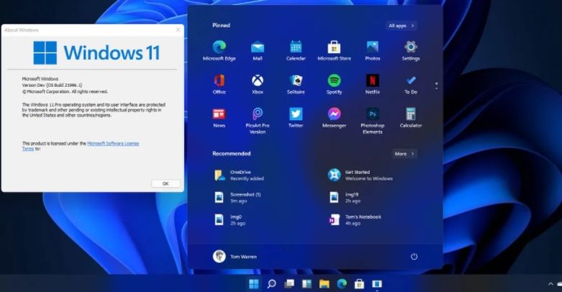This screenshot has width=562, height=292.
Task: Open the Twitter app
Action: coord(296,117)
